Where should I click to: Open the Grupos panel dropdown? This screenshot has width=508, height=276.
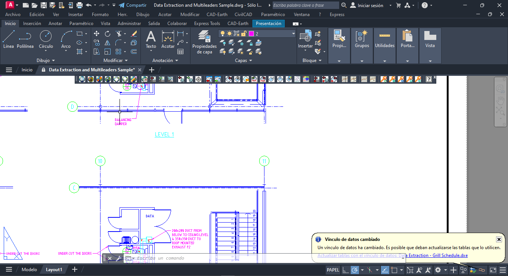click(x=362, y=61)
